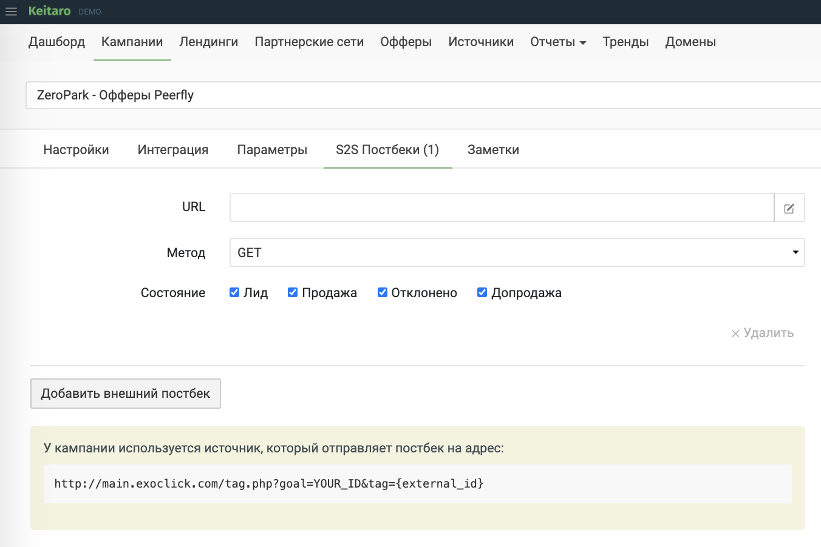
Task: Click the campaign name field
Action: [423, 95]
